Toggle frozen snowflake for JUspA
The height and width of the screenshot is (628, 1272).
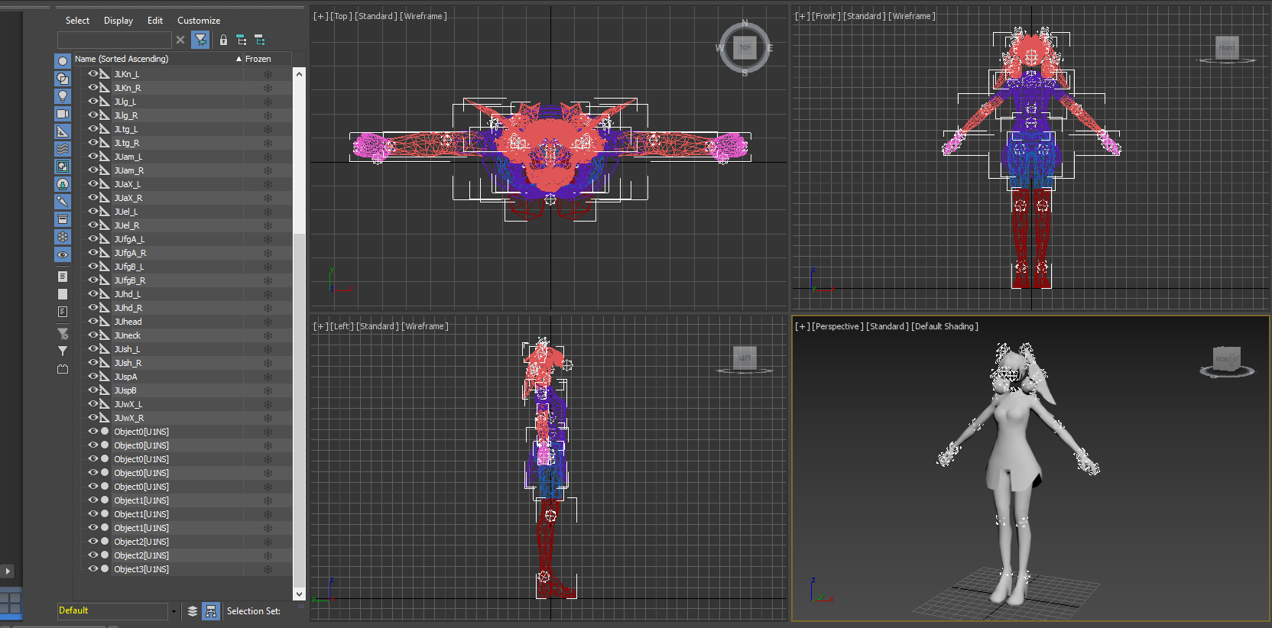(x=268, y=377)
